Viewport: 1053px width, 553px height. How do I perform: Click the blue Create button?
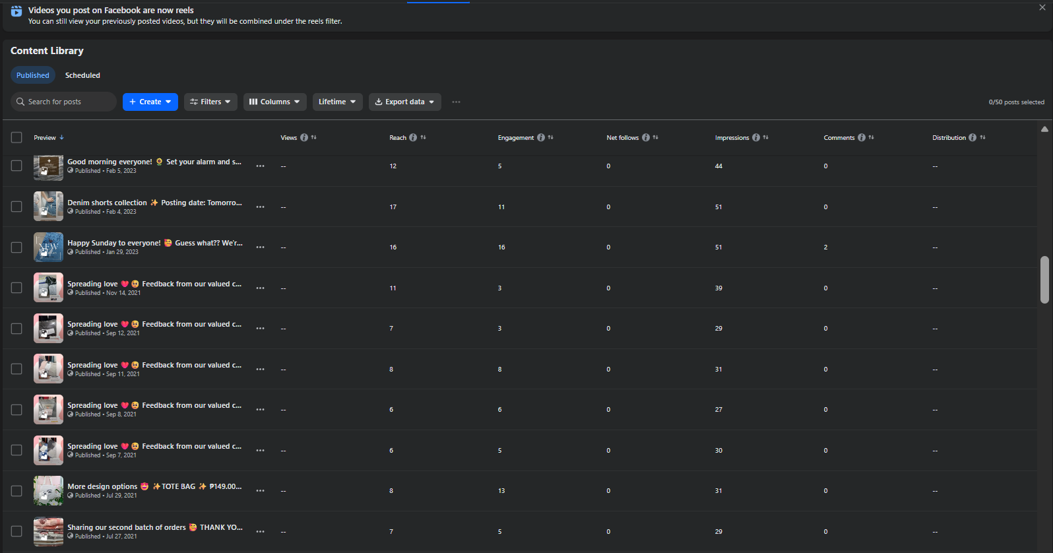click(150, 102)
